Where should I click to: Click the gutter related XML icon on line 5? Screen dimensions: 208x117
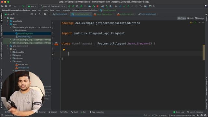click(x=56, y=44)
